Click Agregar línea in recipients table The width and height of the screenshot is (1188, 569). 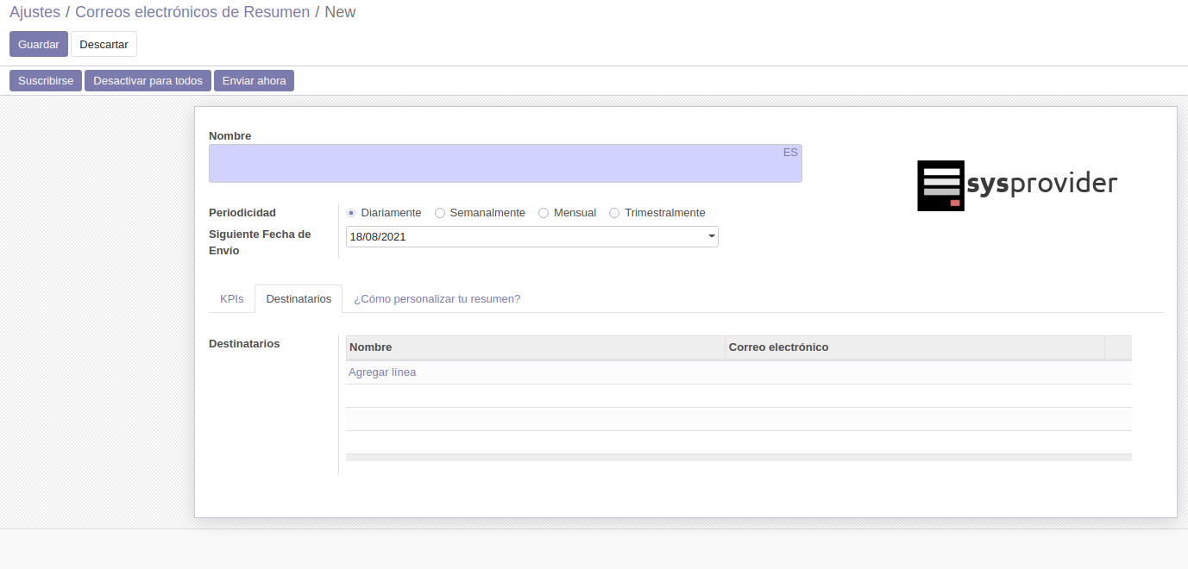tap(382, 372)
